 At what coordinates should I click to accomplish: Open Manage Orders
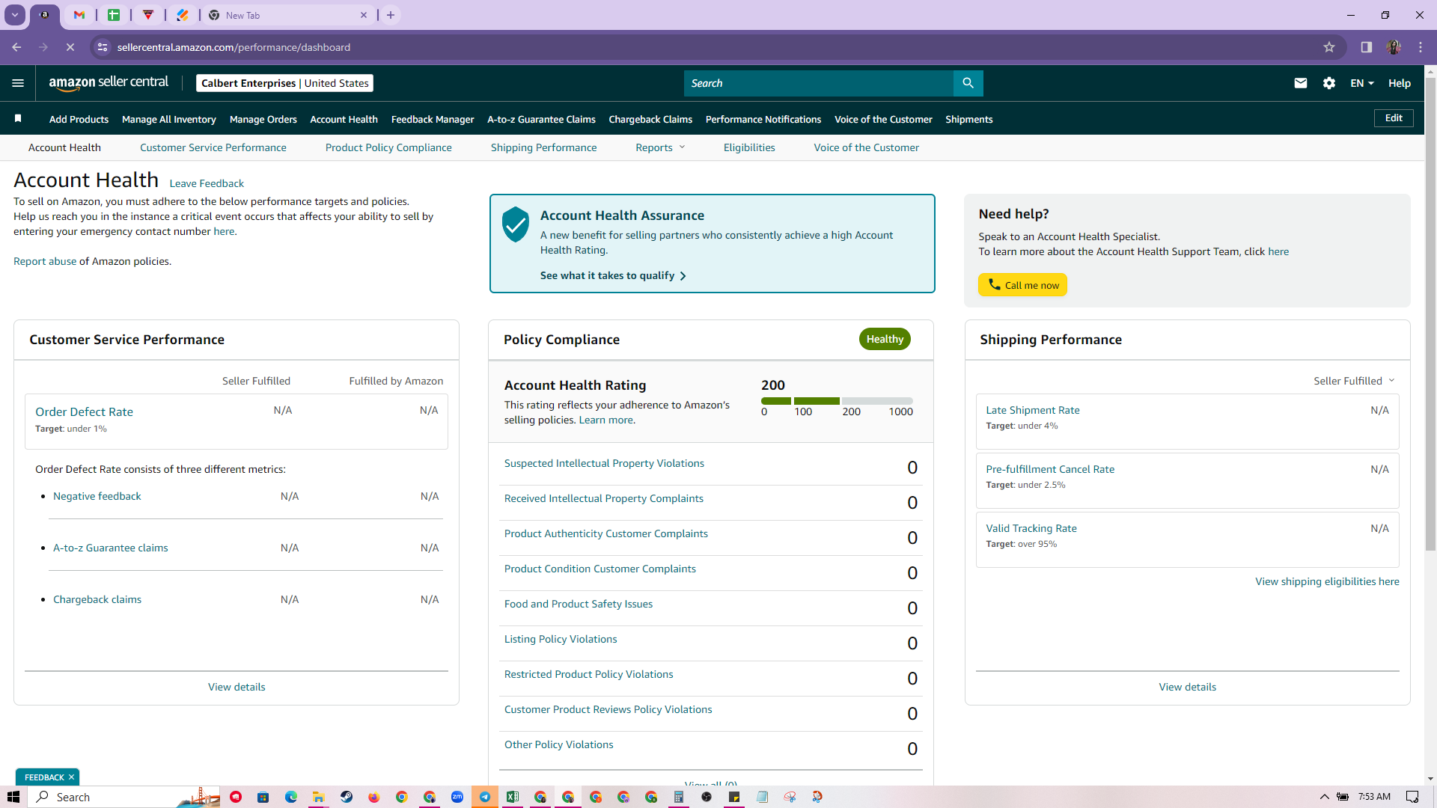click(263, 119)
